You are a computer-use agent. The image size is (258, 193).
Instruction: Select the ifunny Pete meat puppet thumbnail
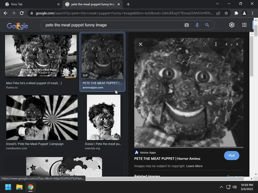(x=41, y=56)
